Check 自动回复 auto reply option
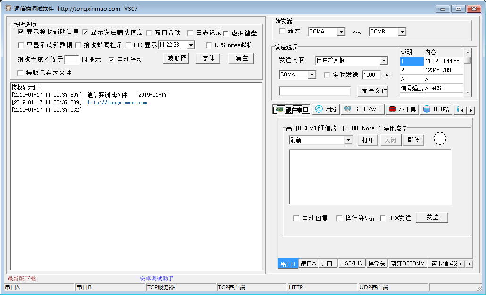The image size is (486, 295). click(x=296, y=219)
